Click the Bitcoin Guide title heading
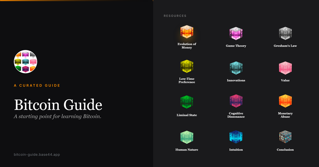 pyautogui.click(x=58, y=105)
